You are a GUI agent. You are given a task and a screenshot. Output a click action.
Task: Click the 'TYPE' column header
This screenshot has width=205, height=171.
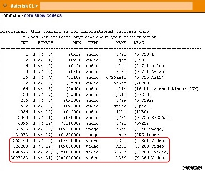click(94, 43)
